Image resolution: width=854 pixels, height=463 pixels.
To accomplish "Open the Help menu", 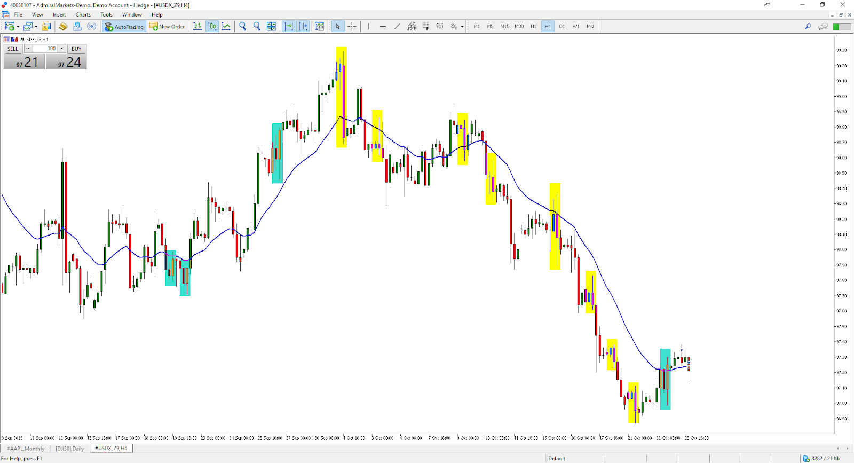I will point(157,14).
